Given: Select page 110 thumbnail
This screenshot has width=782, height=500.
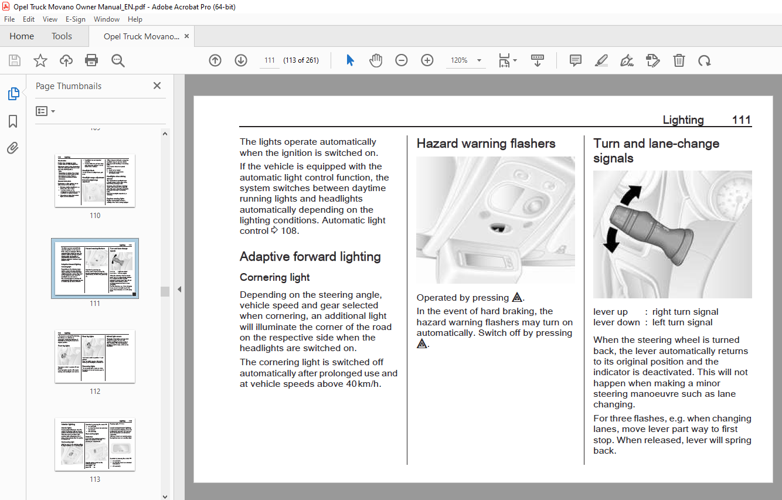Looking at the screenshot, I should [x=95, y=181].
